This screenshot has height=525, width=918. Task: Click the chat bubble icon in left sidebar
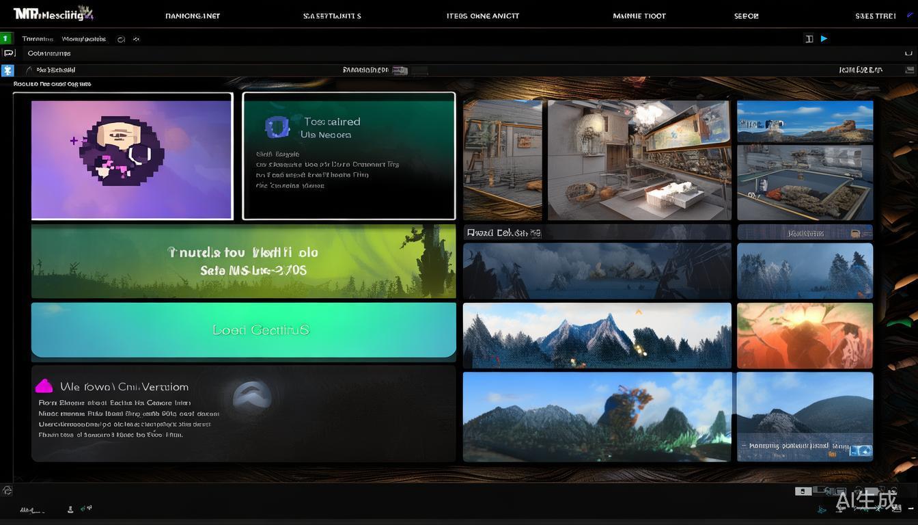click(8, 53)
